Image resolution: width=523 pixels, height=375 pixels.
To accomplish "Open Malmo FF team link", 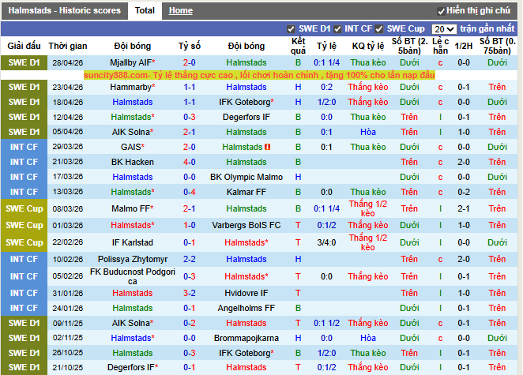I will click(133, 208).
